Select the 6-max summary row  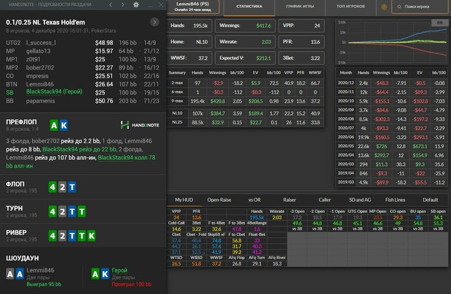click(x=245, y=92)
